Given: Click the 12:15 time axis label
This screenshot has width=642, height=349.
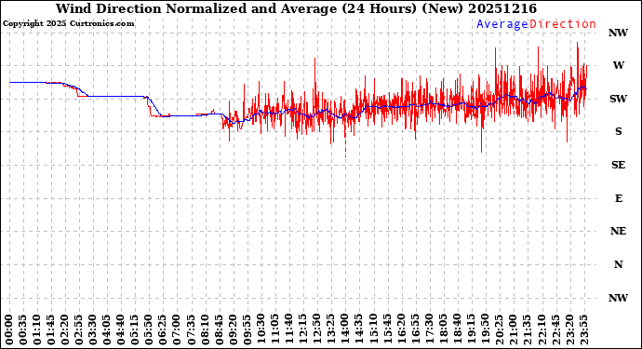Looking at the screenshot, I should pos(303,330).
